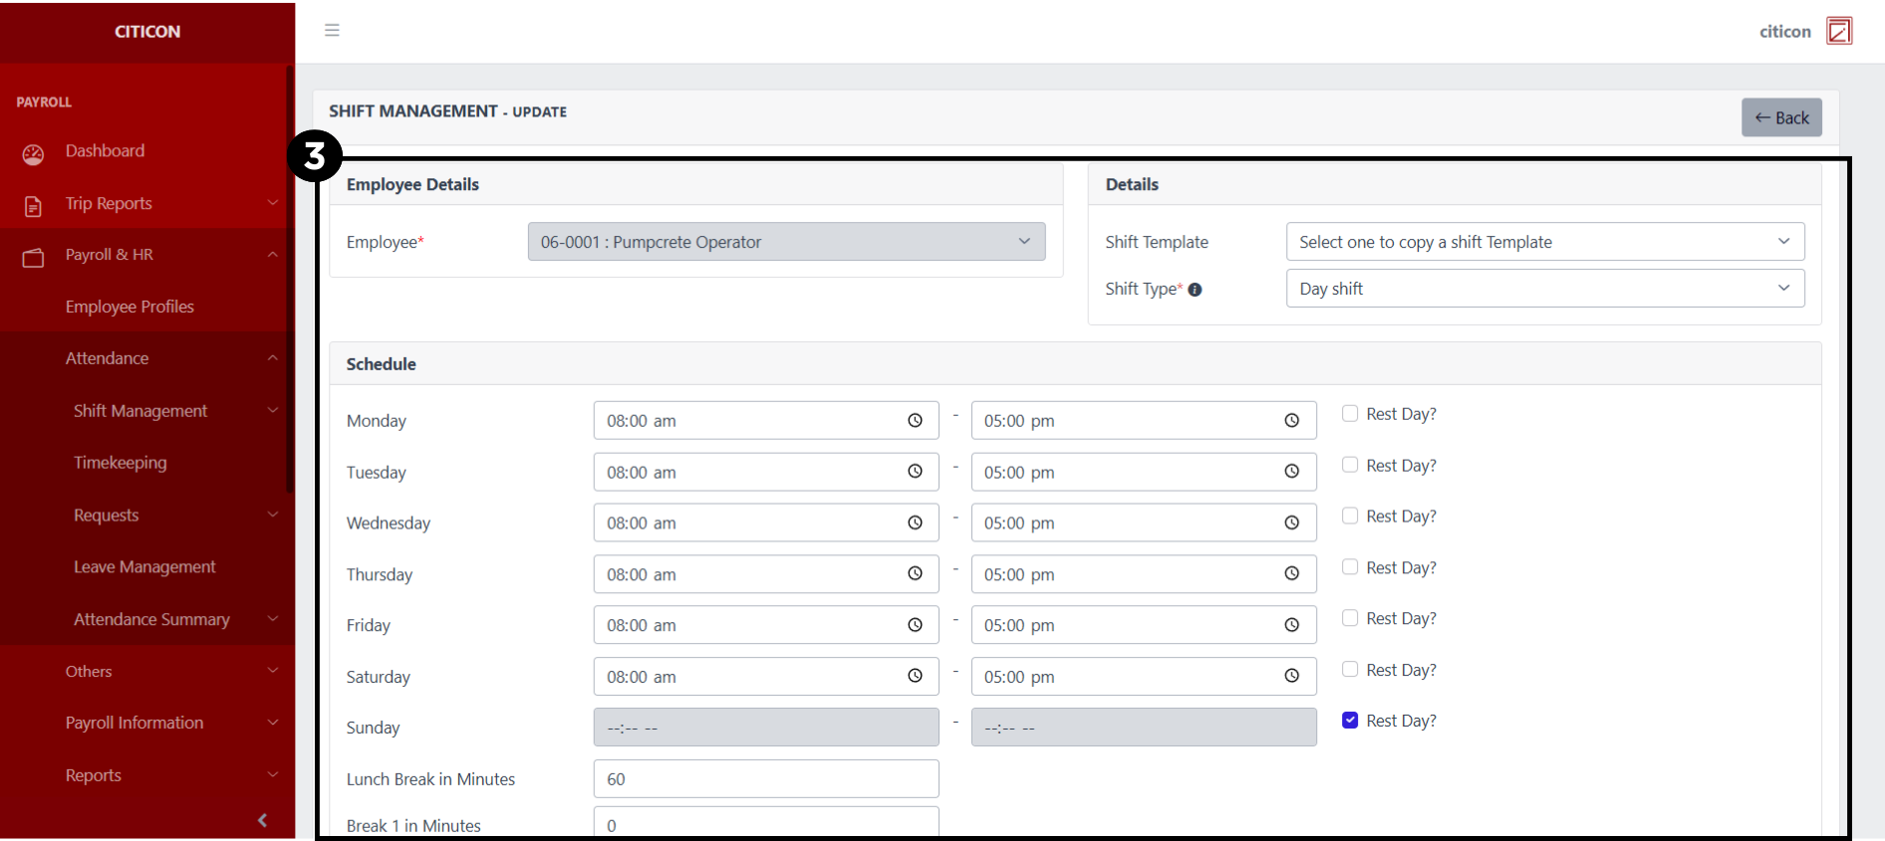Open the Shift Template dropdown
Image resolution: width=1885 pixels, height=841 pixels.
1544,242
